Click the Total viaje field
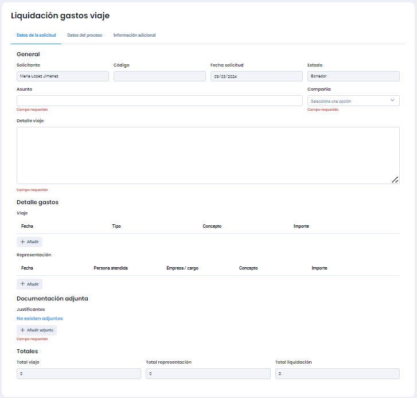Image resolution: width=417 pixels, height=398 pixels. pos(79,374)
